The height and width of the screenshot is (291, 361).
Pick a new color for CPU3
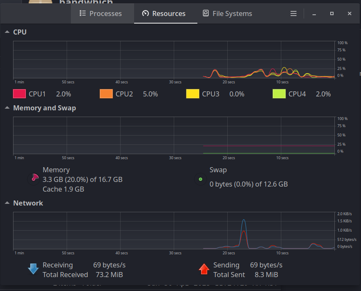tap(193, 94)
